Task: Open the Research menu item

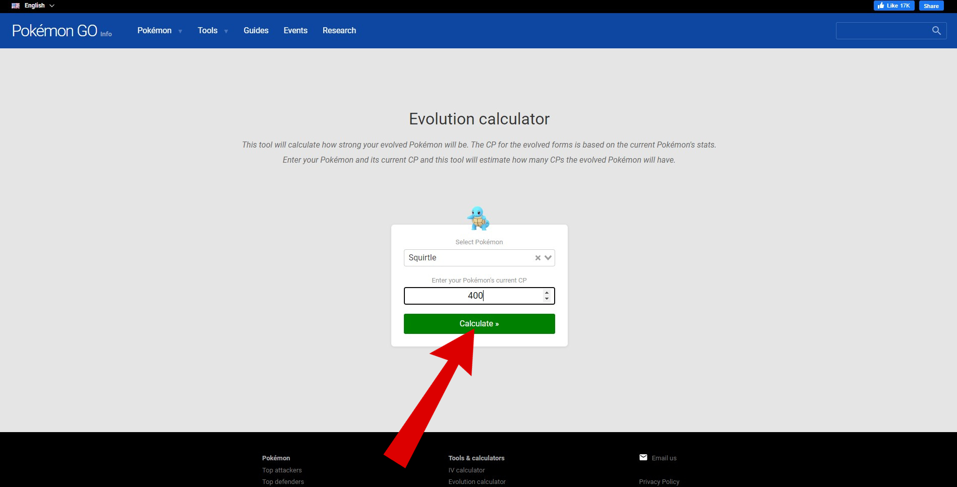Action: pos(339,31)
